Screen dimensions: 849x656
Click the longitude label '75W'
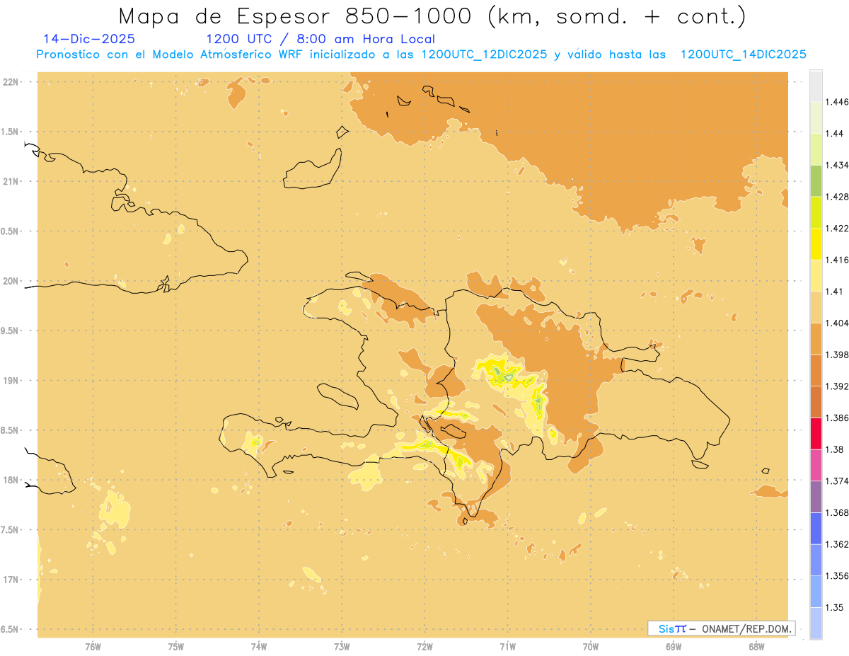pos(176,646)
